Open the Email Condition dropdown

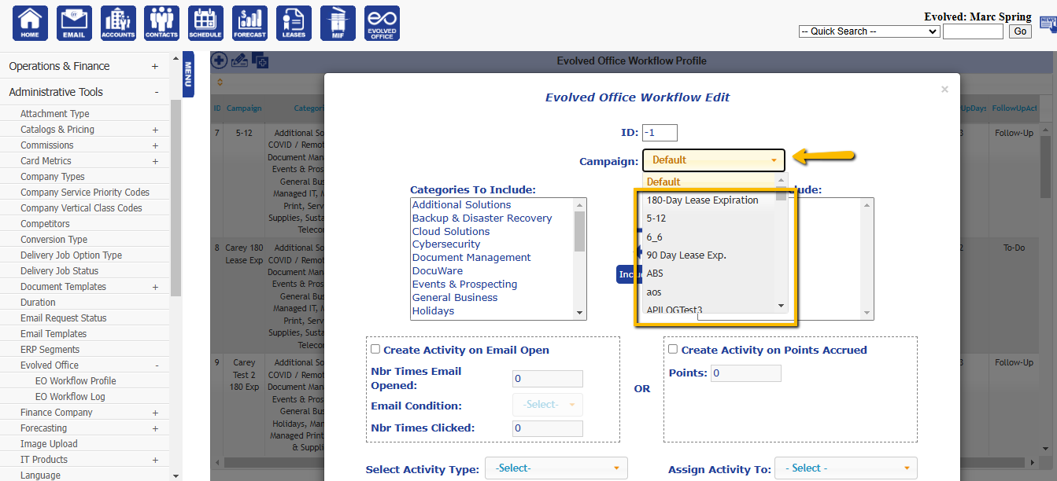coord(548,405)
